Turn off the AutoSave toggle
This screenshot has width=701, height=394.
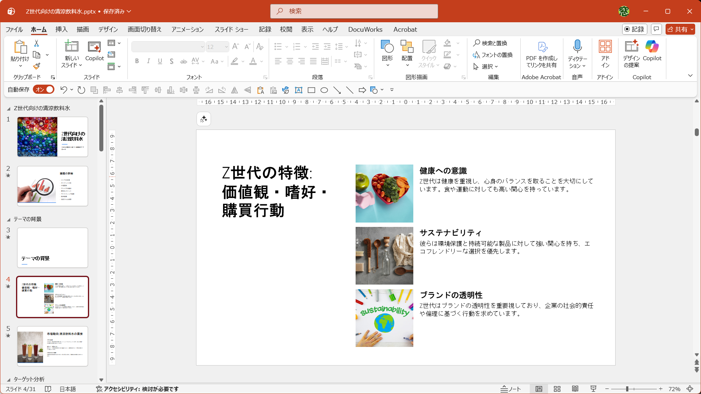(43, 89)
